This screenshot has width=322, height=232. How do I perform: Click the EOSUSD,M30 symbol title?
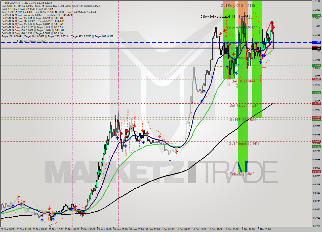(12, 3)
